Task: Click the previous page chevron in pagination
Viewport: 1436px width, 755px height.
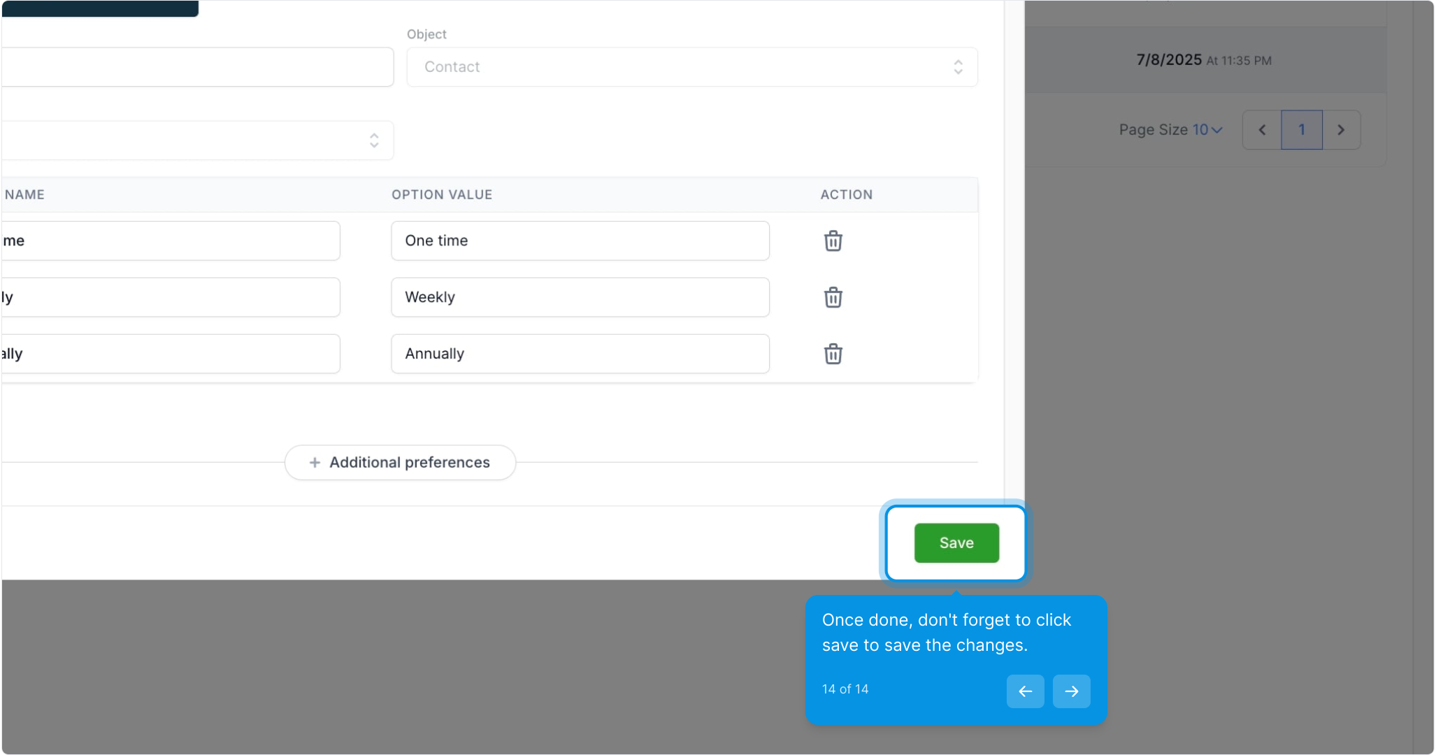Action: point(1262,130)
